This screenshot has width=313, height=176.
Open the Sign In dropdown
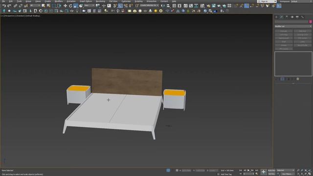[267, 1]
